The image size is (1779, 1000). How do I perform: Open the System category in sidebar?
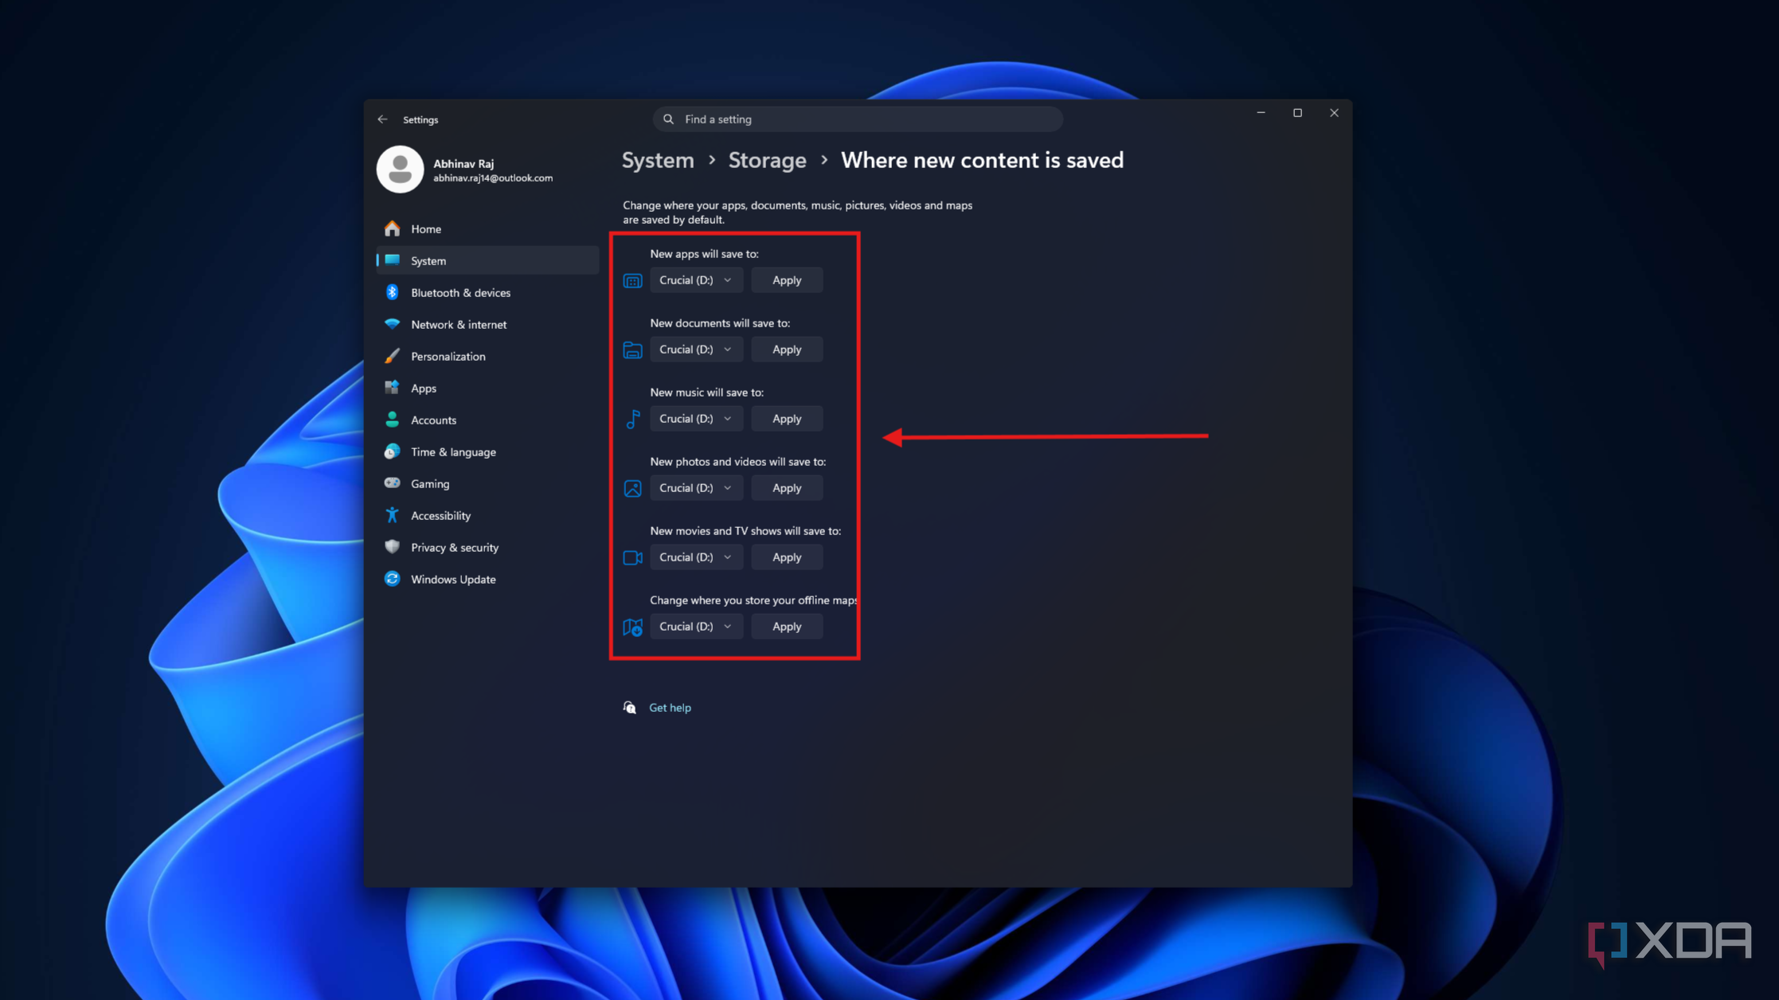click(487, 261)
